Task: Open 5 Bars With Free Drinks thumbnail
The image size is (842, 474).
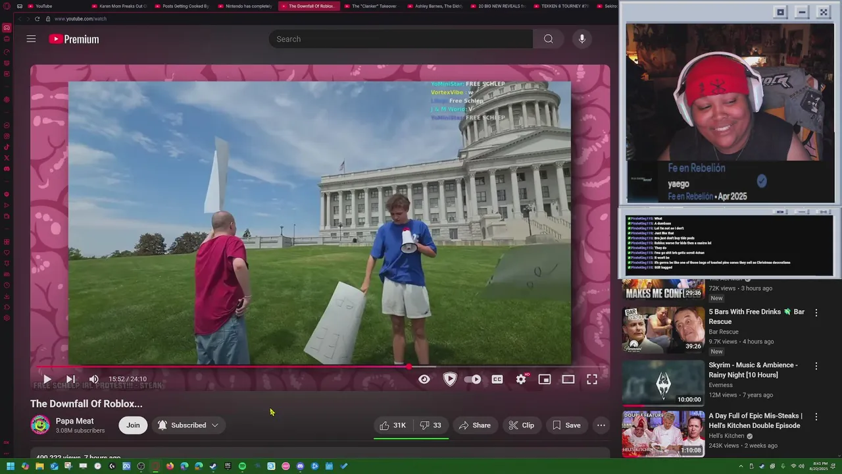Action: click(663, 330)
